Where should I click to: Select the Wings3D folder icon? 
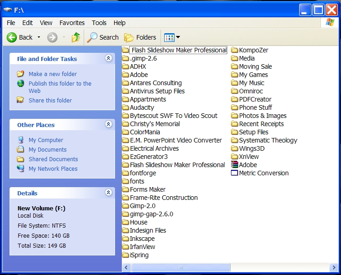(235, 149)
